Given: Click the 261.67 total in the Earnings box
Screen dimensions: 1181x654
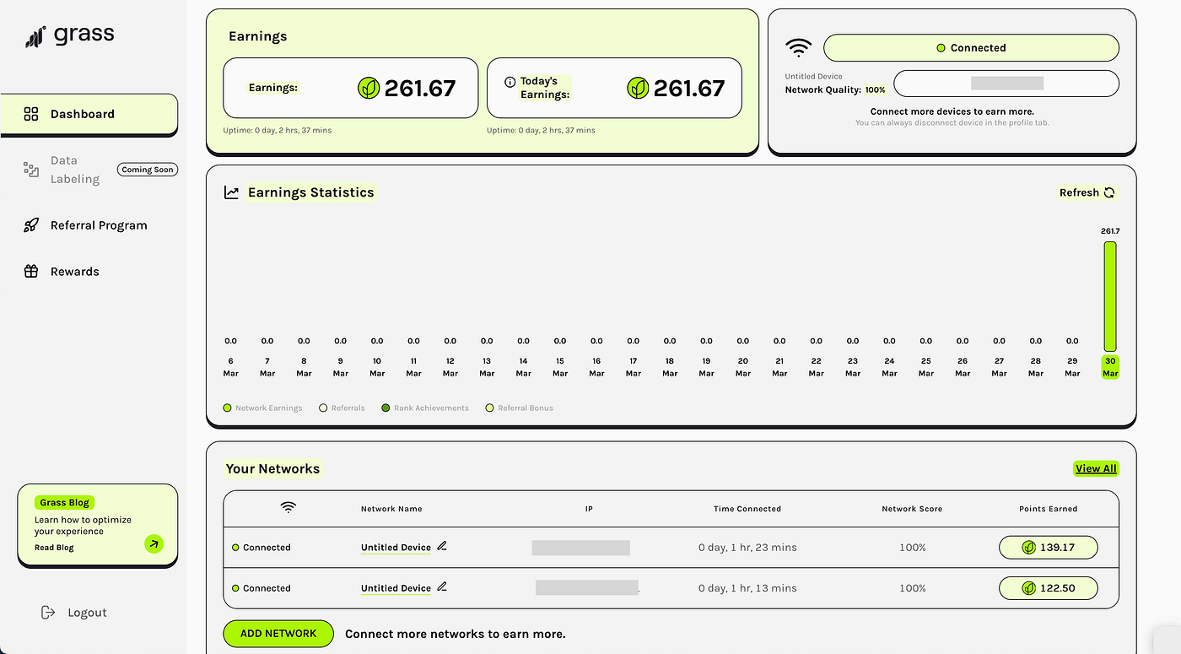Looking at the screenshot, I should tap(420, 89).
